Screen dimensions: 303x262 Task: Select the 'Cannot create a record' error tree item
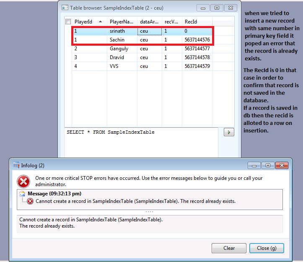[x=136, y=201]
